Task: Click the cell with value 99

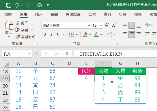Action: [137, 78]
